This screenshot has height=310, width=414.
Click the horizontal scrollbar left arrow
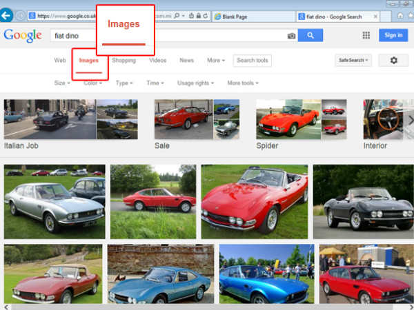tap(6, 307)
